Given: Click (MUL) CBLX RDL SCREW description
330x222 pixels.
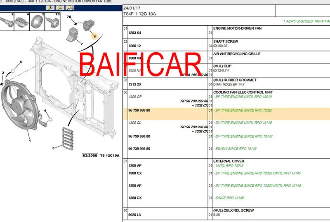Looking at the screenshot, I should (233, 210).
